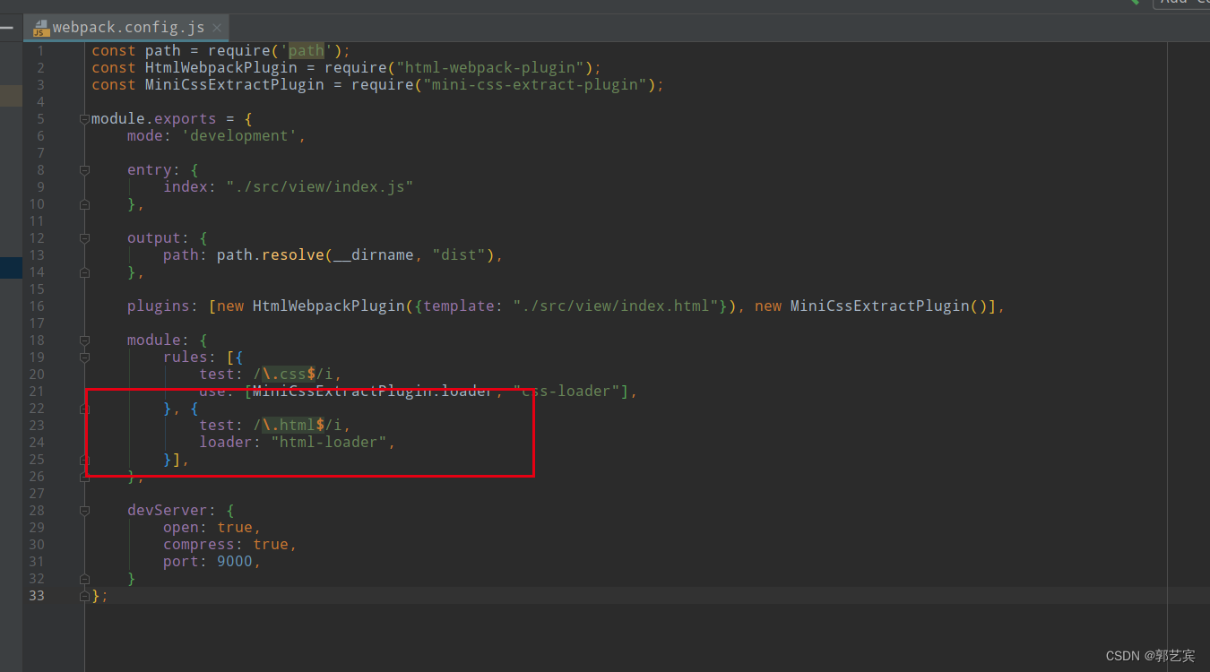
Task: Click HtmlWebpackPlugin declaration on line 2
Action: pyautogui.click(x=220, y=68)
